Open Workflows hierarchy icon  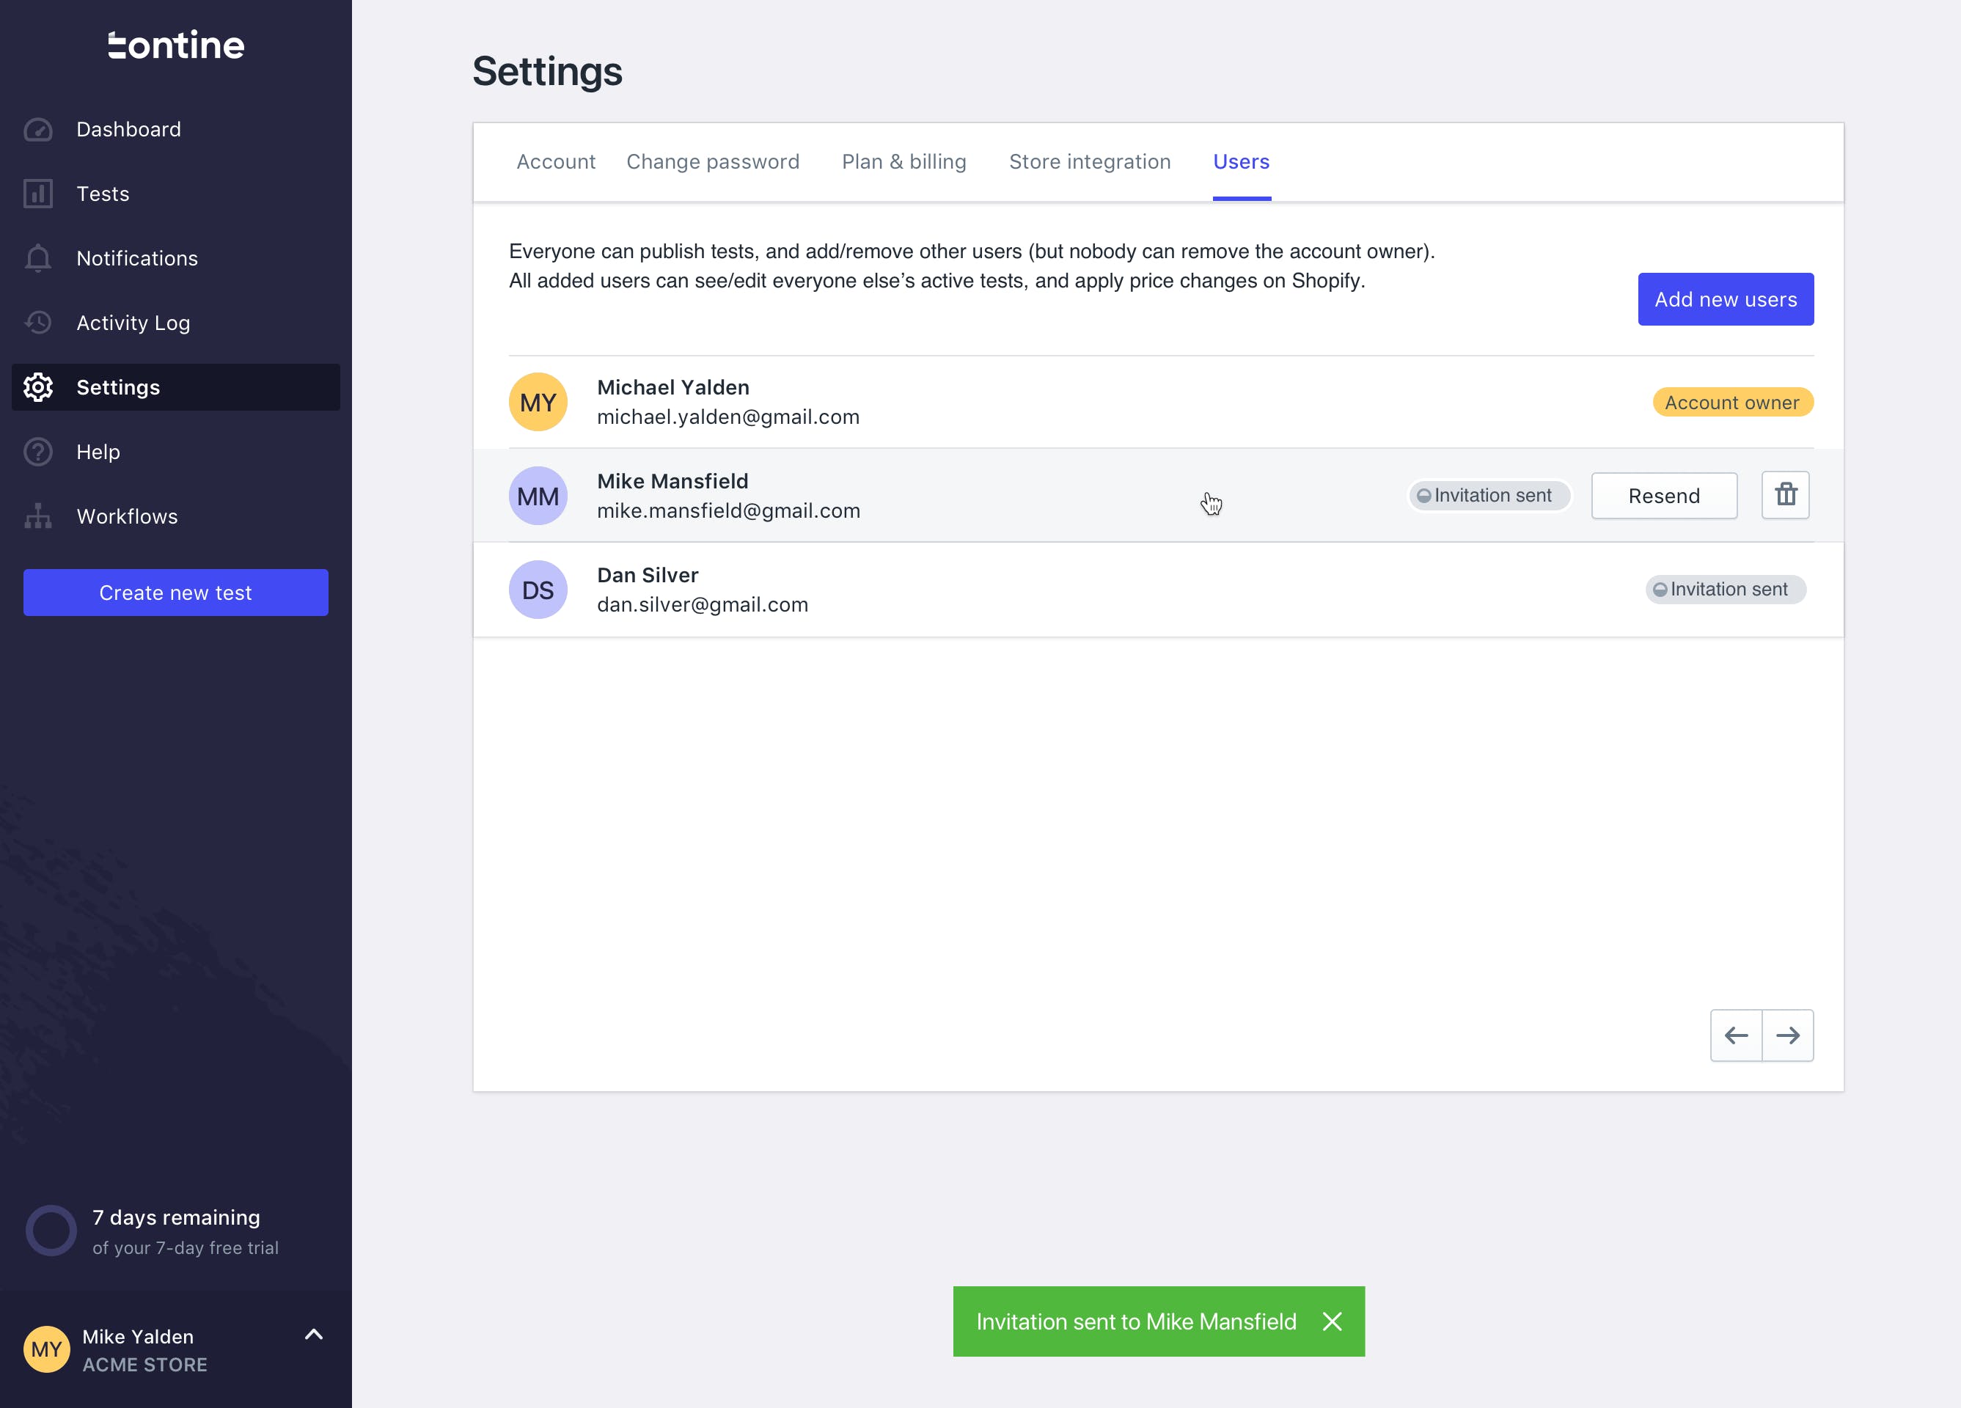(38, 516)
